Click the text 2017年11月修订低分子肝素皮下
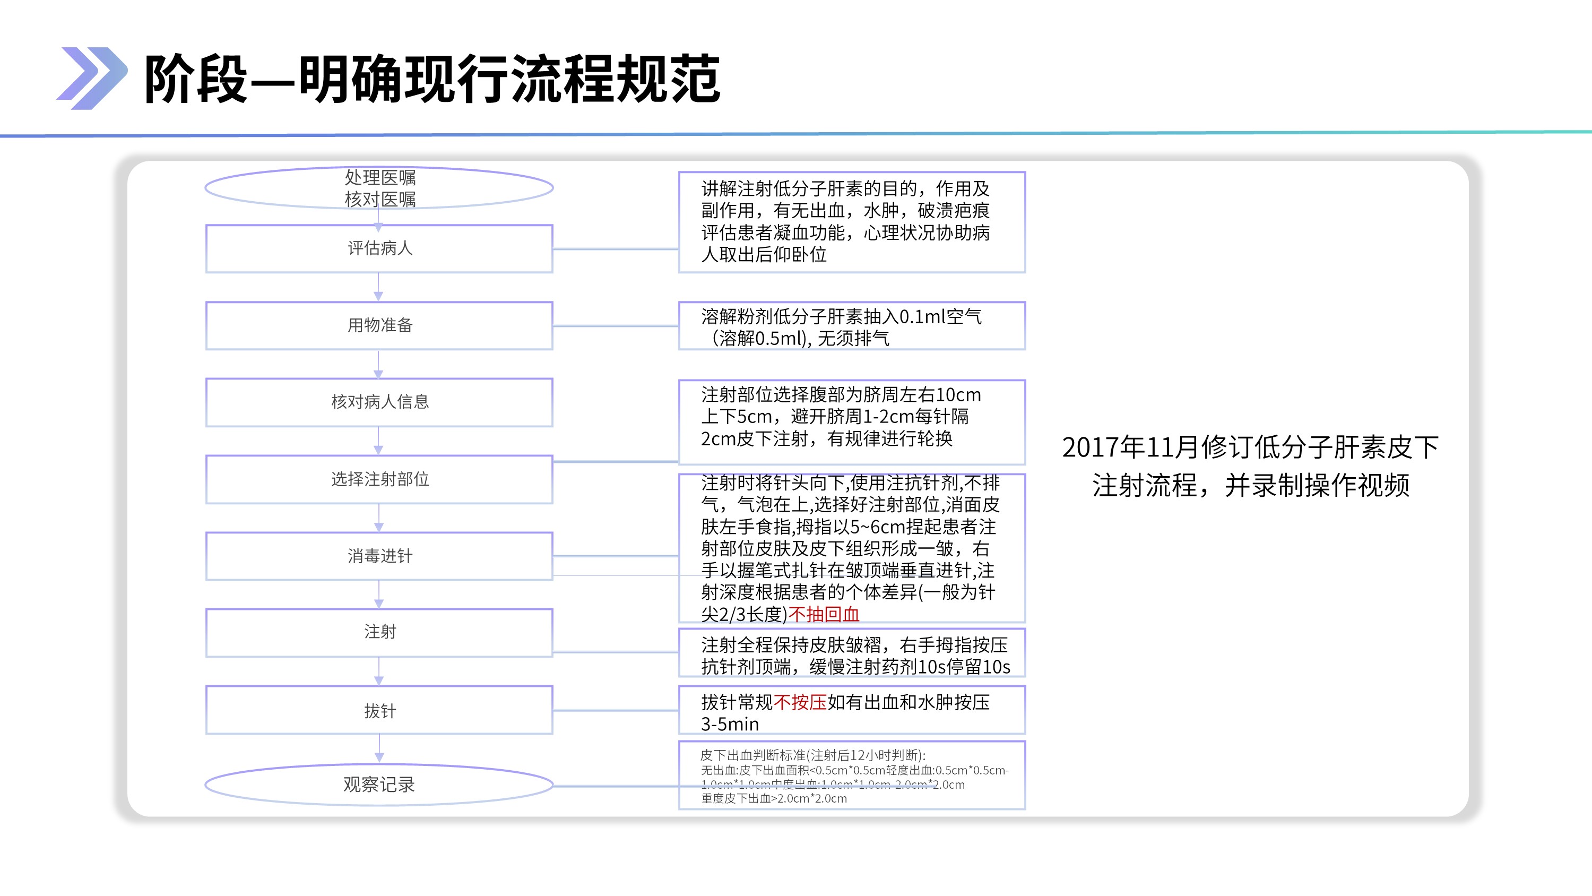The image size is (1592, 896). 1251,447
